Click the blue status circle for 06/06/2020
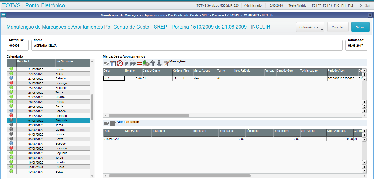The width and height of the screenshot is (374, 179). (11, 143)
